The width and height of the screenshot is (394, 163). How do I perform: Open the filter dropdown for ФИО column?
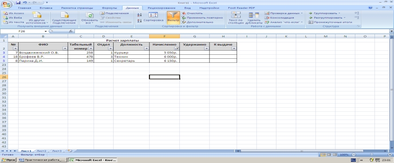[x=65, y=49]
